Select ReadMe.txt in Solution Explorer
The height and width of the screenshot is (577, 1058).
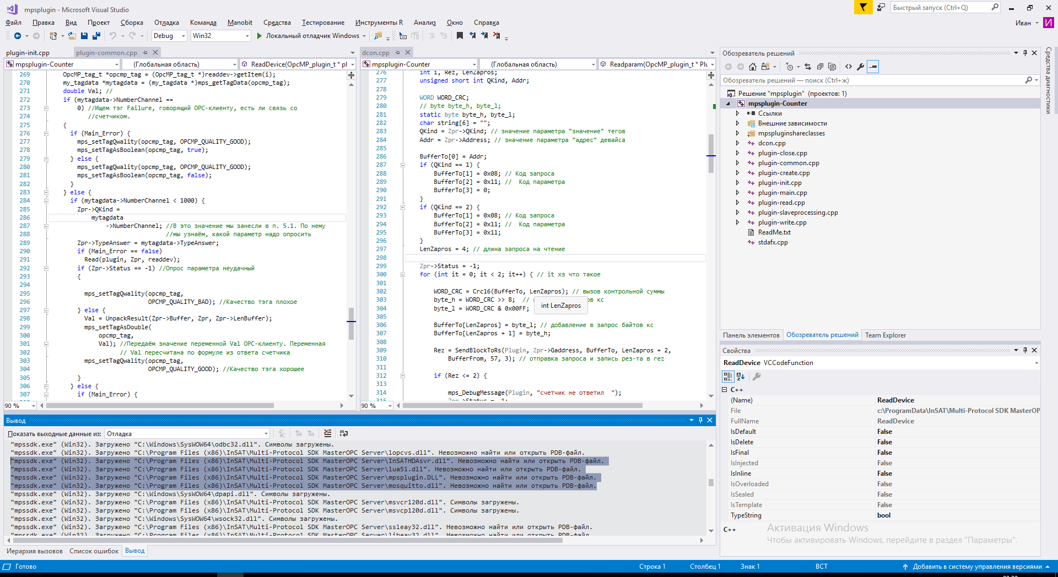(x=774, y=232)
